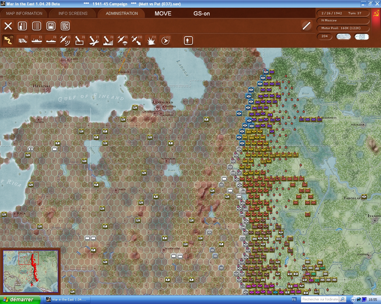Select the F11 build fortification mode icon
381x304 pixels.
coord(151,40)
